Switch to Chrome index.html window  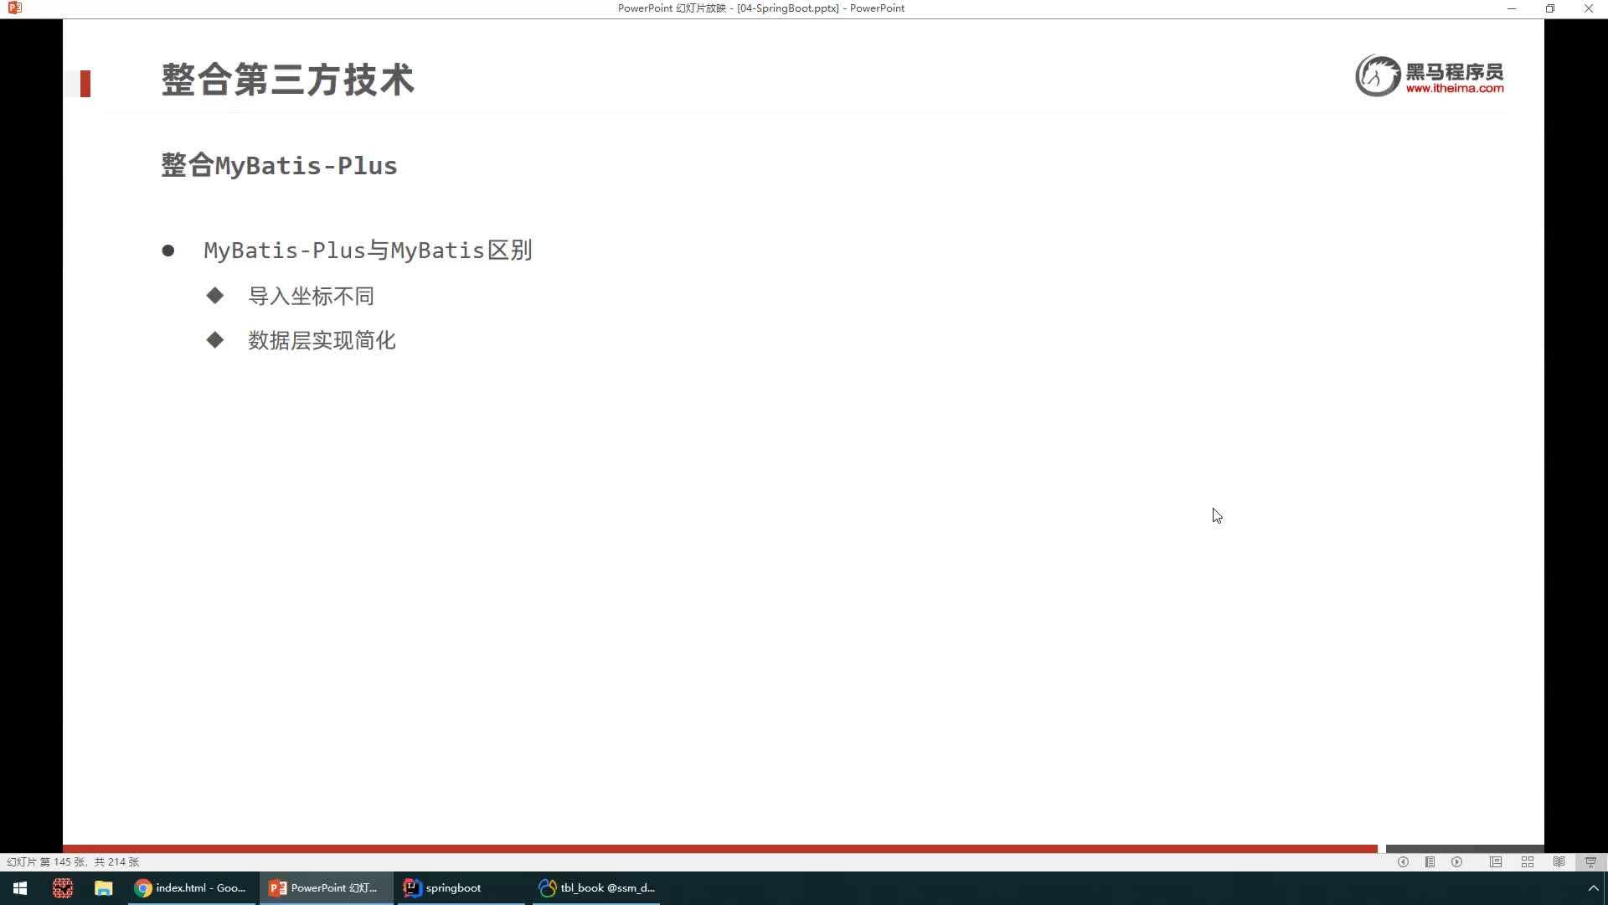coord(192,888)
